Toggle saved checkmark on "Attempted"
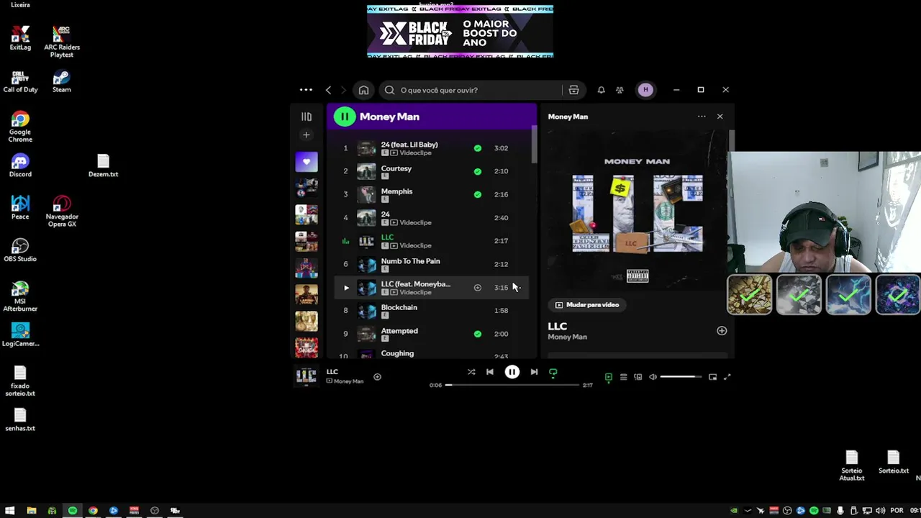Screen dimensions: 921x518 477,334
